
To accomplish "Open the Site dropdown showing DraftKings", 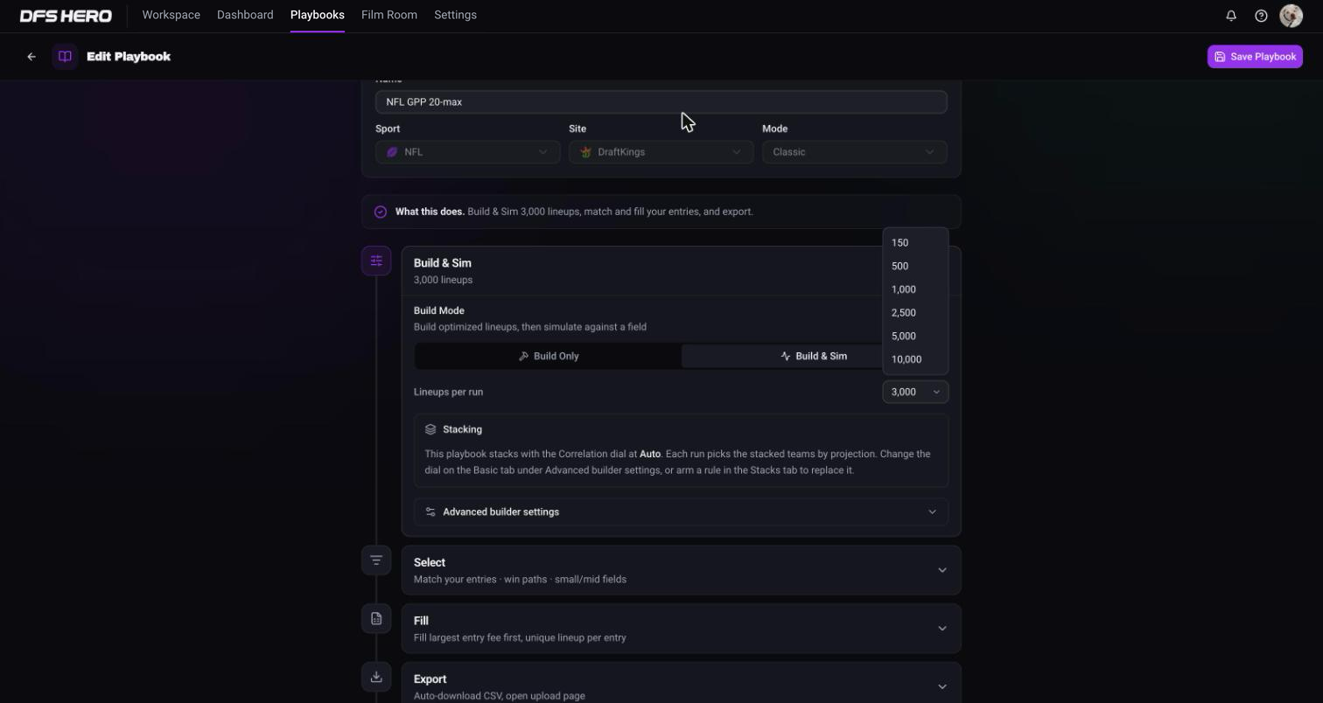I will (x=661, y=152).
